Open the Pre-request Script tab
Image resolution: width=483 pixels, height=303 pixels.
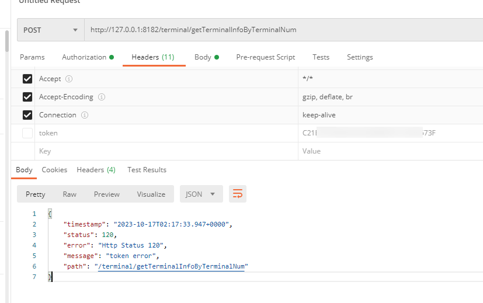click(x=265, y=57)
